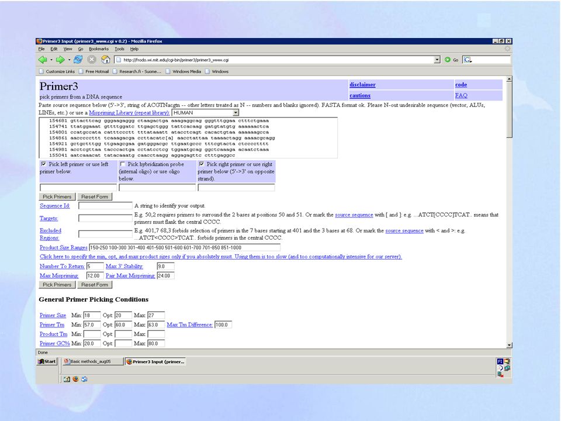Click the Primer Size Opt field
Screen dimensions: 561x421
click(123, 315)
